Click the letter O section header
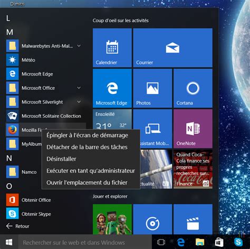The width and height of the screenshot is (250, 249). [x=9, y=186]
